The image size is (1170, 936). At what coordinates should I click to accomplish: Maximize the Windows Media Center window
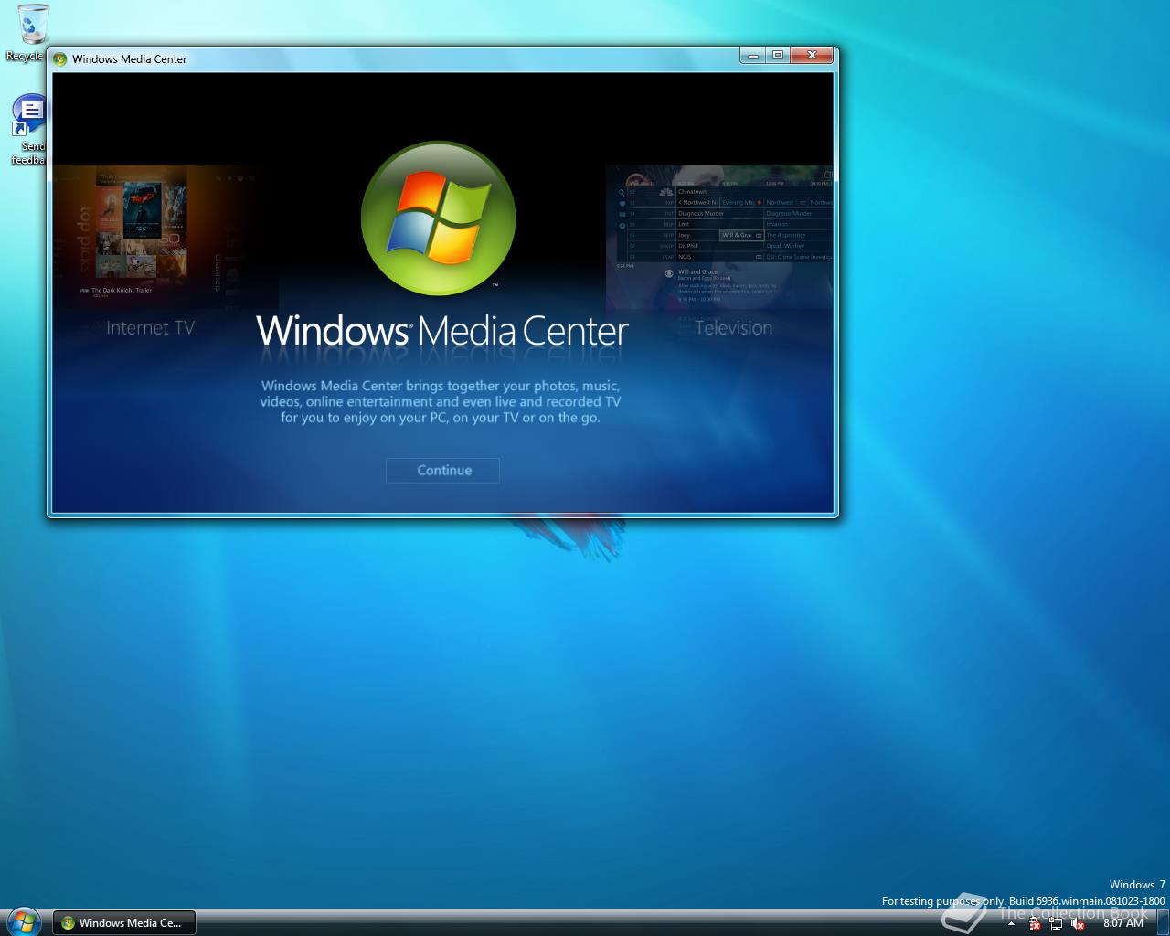778,56
